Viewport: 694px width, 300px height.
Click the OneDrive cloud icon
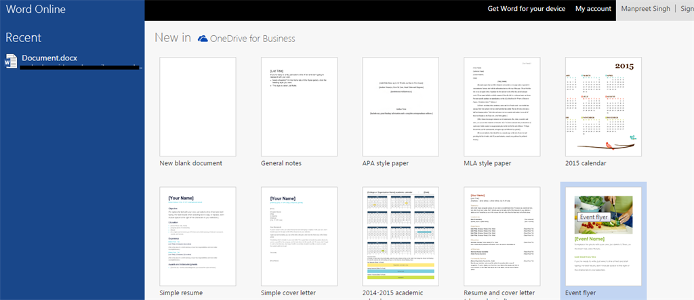[203, 39]
